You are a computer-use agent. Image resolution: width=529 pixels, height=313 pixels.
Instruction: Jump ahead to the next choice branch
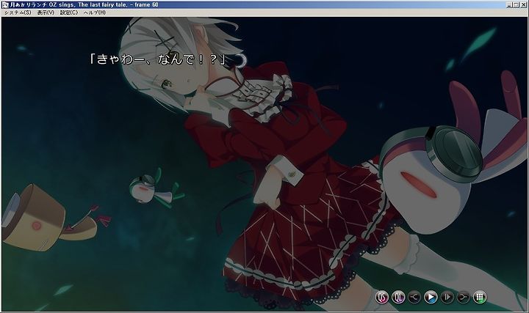coord(463,297)
